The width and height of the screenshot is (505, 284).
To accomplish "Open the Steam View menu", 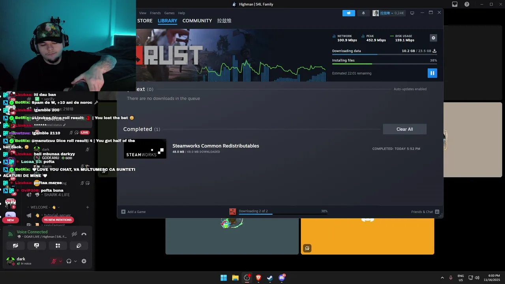I will (x=143, y=13).
